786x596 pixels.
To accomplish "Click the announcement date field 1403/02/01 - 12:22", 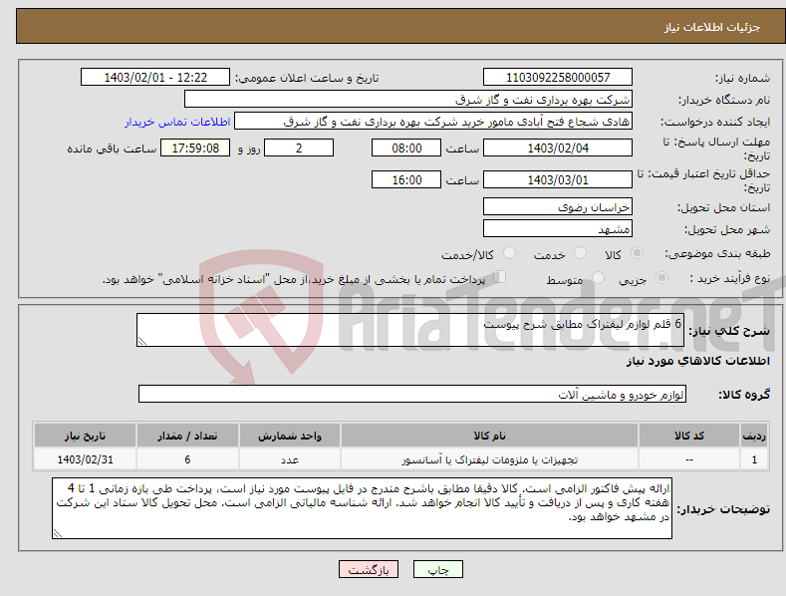I will click(155, 78).
